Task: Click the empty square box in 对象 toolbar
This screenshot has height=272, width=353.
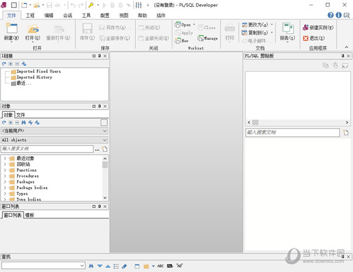Action: coord(104,122)
